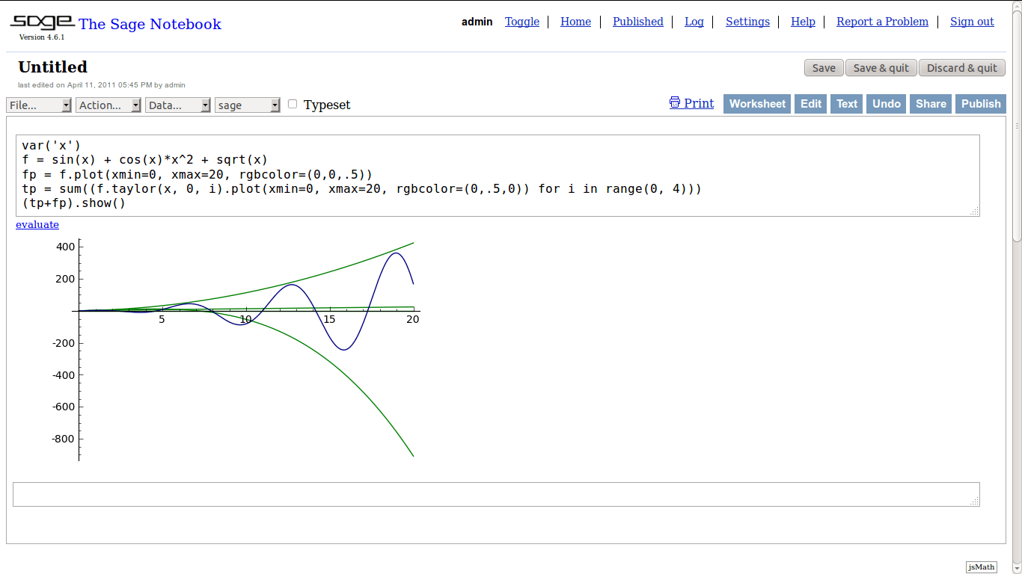
Task: Open the File... dropdown
Action: [x=39, y=105]
